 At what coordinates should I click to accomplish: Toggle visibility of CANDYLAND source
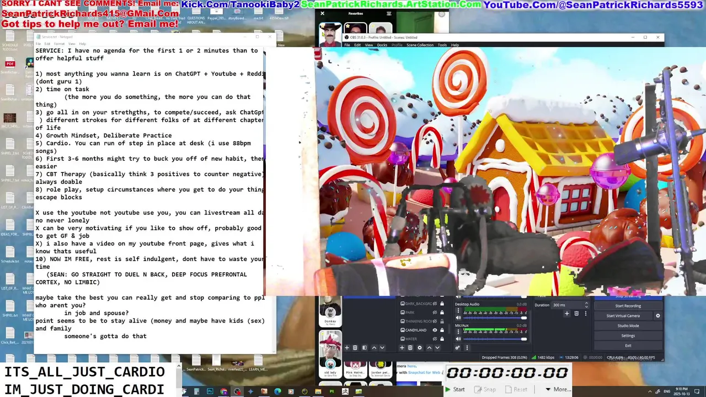click(x=435, y=330)
